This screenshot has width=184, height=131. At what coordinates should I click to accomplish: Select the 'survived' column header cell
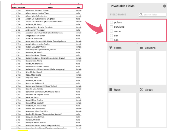click(21, 7)
